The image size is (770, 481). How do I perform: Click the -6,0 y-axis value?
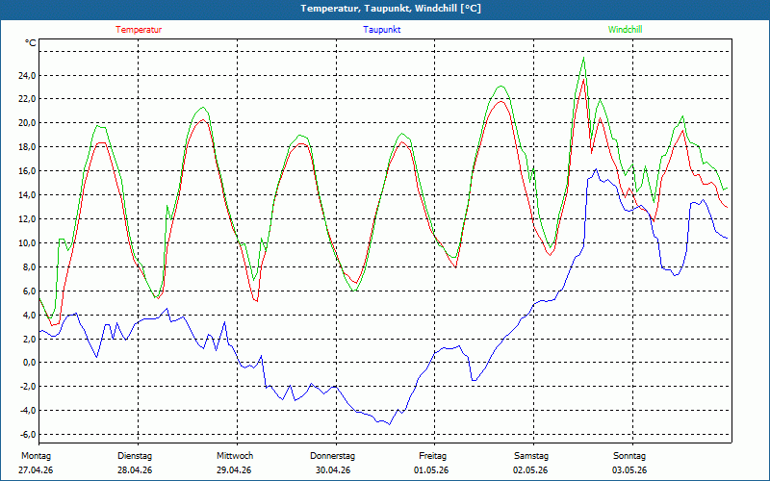click(x=27, y=435)
